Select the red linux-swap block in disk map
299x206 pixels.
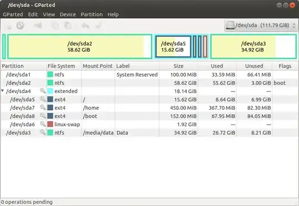point(205,47)
